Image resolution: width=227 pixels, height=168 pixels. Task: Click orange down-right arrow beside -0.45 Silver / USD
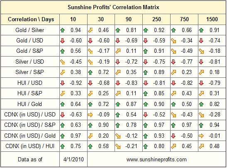63,62
